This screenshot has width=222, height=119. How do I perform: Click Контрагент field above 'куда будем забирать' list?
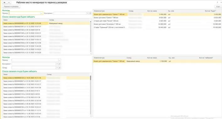(70, 13)
